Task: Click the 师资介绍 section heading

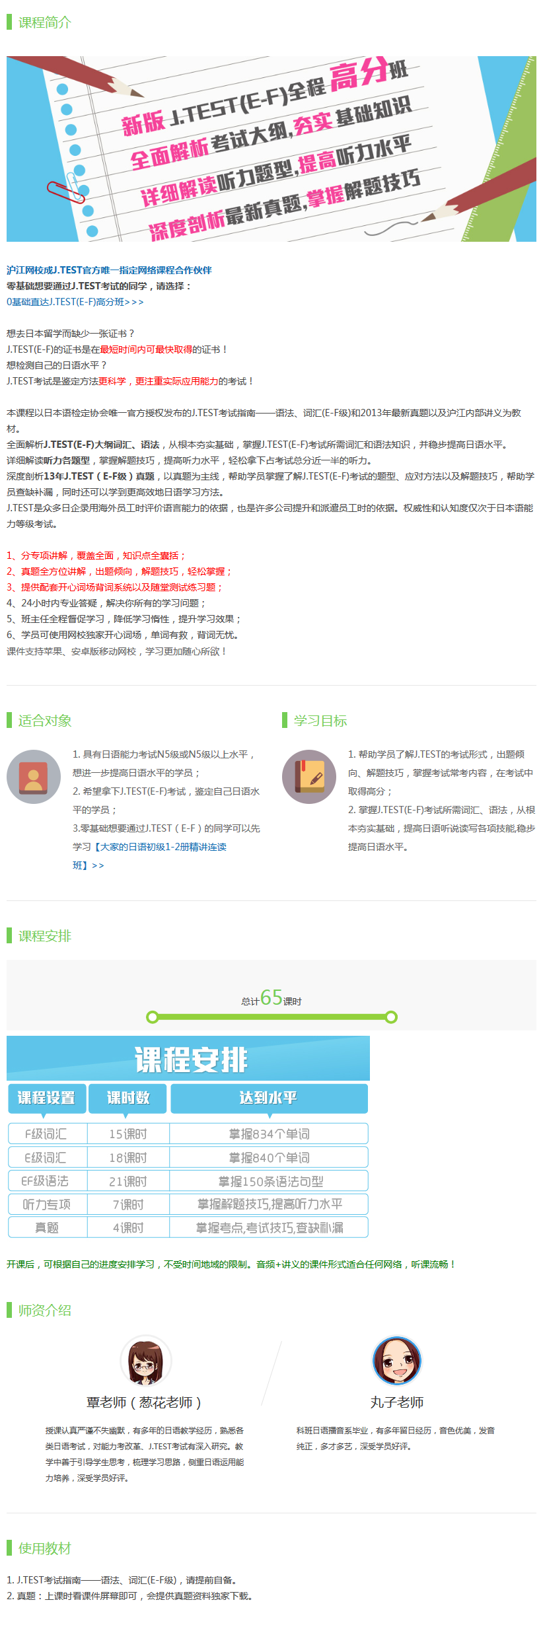Action: [45, 1311]
